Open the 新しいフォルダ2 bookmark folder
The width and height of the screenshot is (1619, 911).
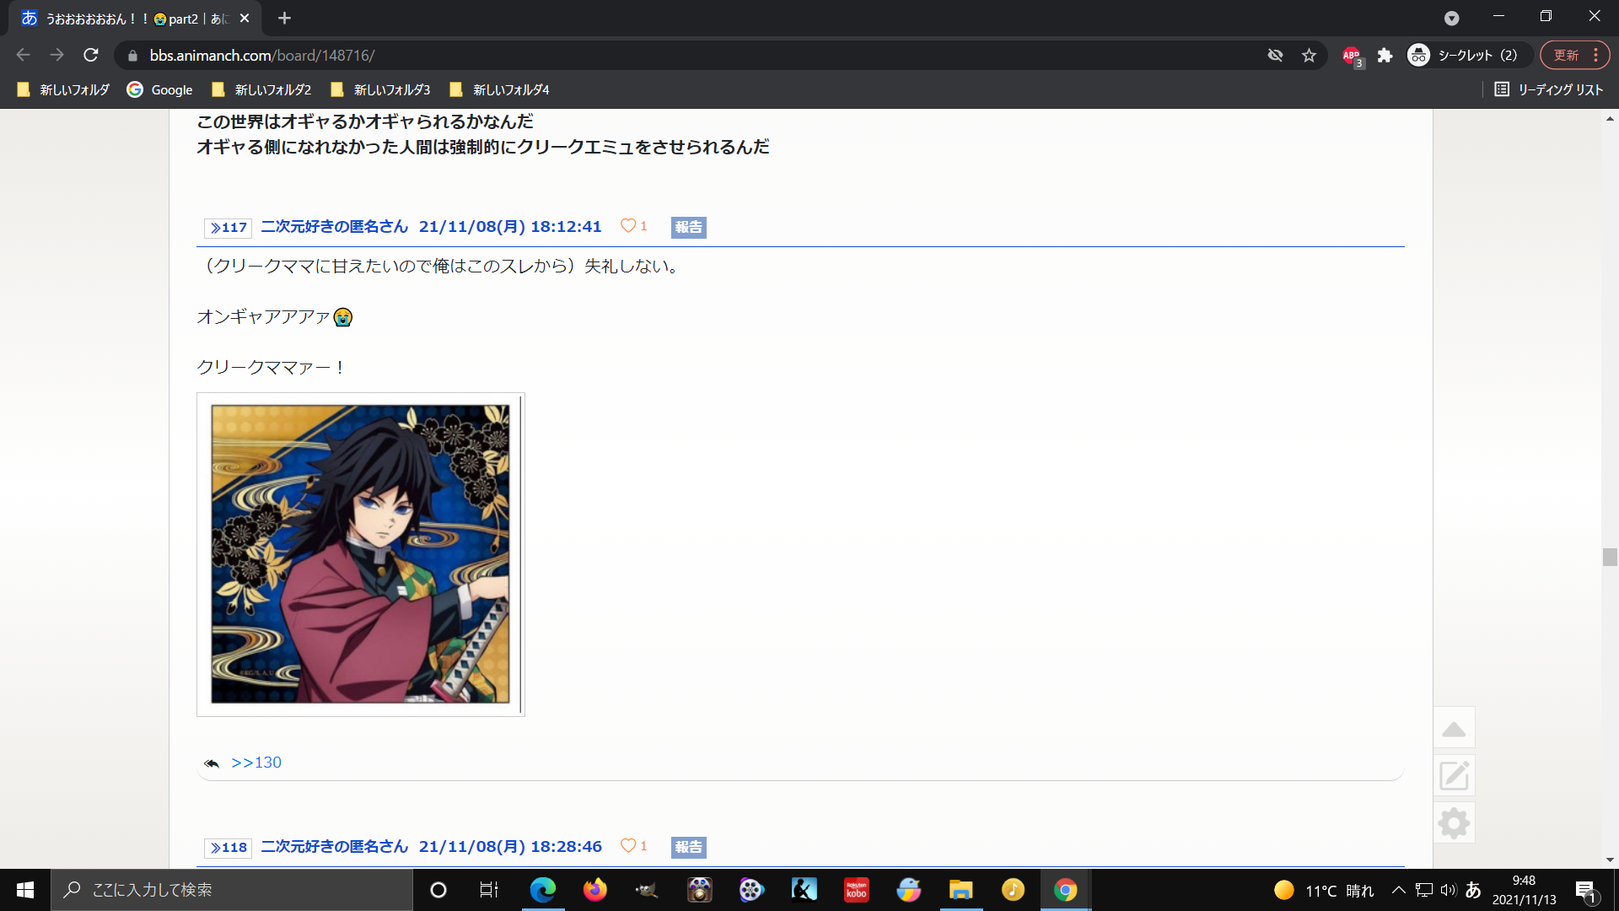tap(261, 89)
